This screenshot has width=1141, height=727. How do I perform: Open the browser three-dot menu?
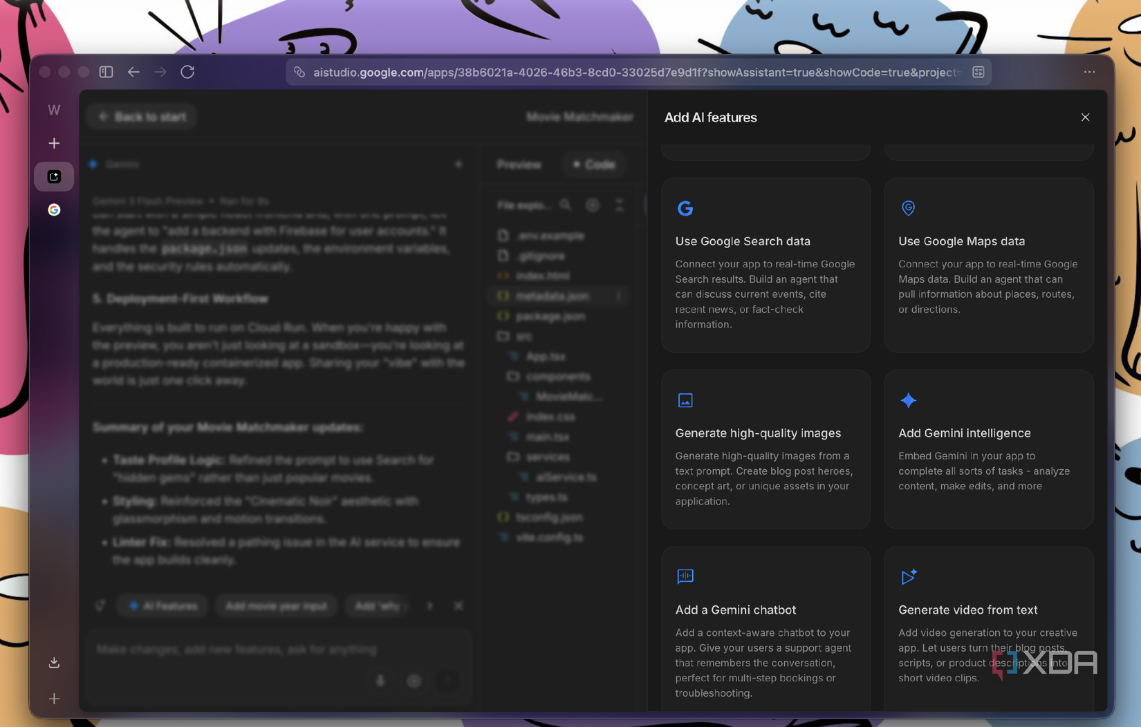[1089, 72]
